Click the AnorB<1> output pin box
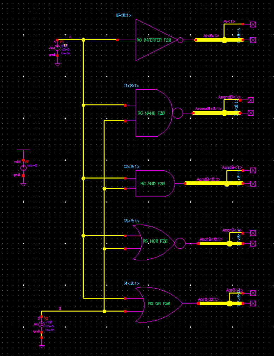This screenshot has height=356, width=274. pyautogui.click(x=253, y=233)
